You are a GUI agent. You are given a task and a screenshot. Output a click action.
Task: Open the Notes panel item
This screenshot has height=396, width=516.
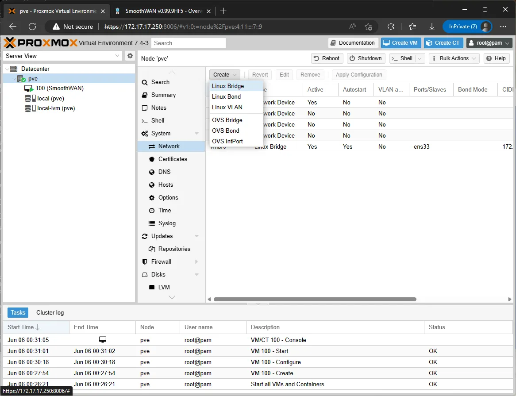click(x=171, y=108)
